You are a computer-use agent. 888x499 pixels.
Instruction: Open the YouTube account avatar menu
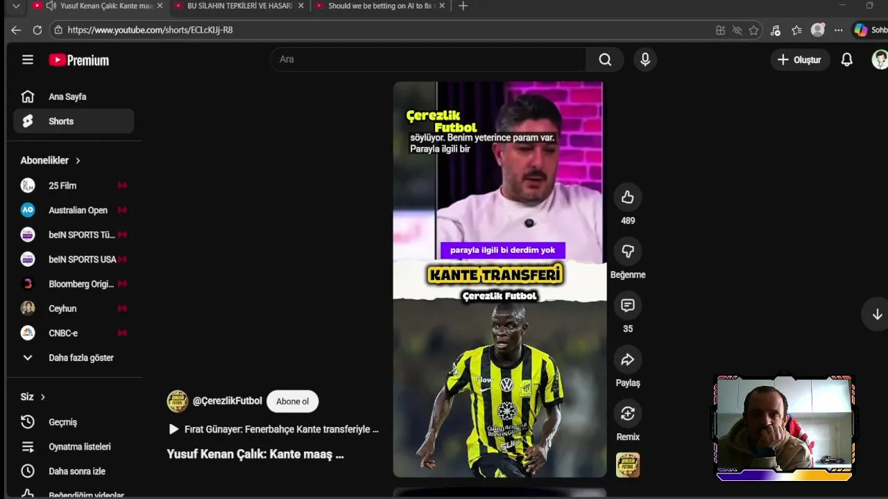[880, 60]
